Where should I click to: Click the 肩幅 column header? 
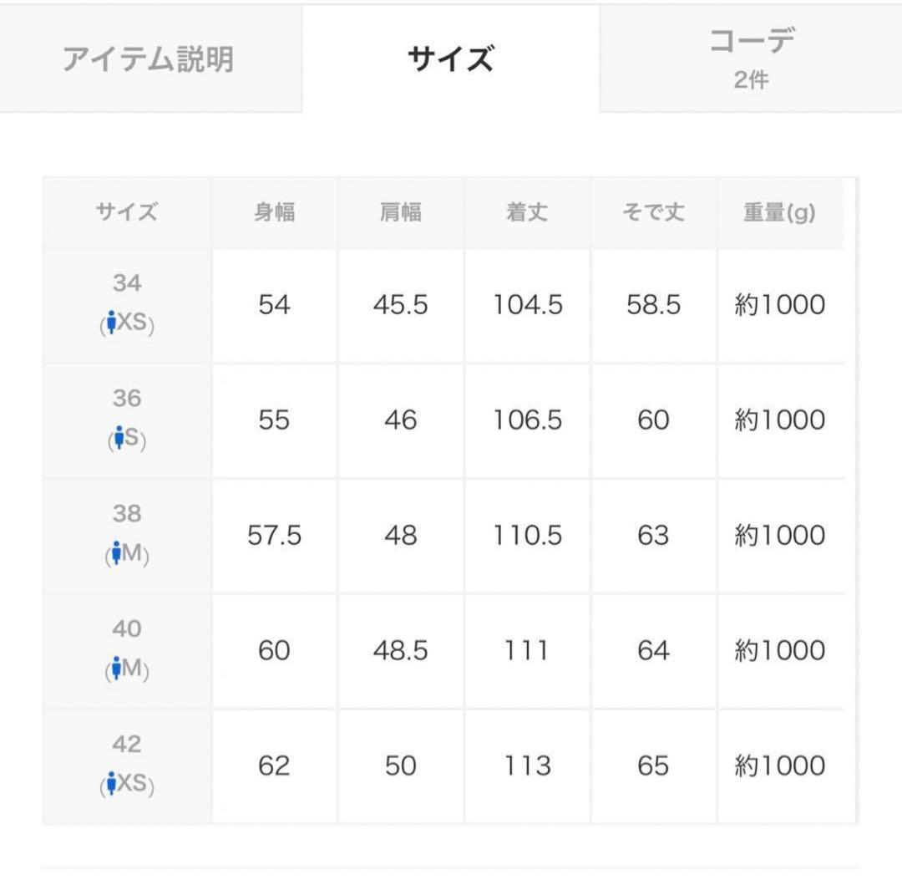click(400, 212)
